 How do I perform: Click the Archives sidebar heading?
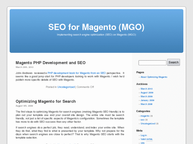tap(142, 84)
